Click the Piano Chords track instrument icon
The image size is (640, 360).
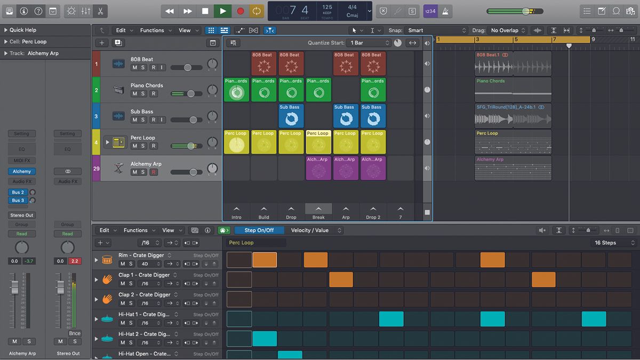coord(118,89)
